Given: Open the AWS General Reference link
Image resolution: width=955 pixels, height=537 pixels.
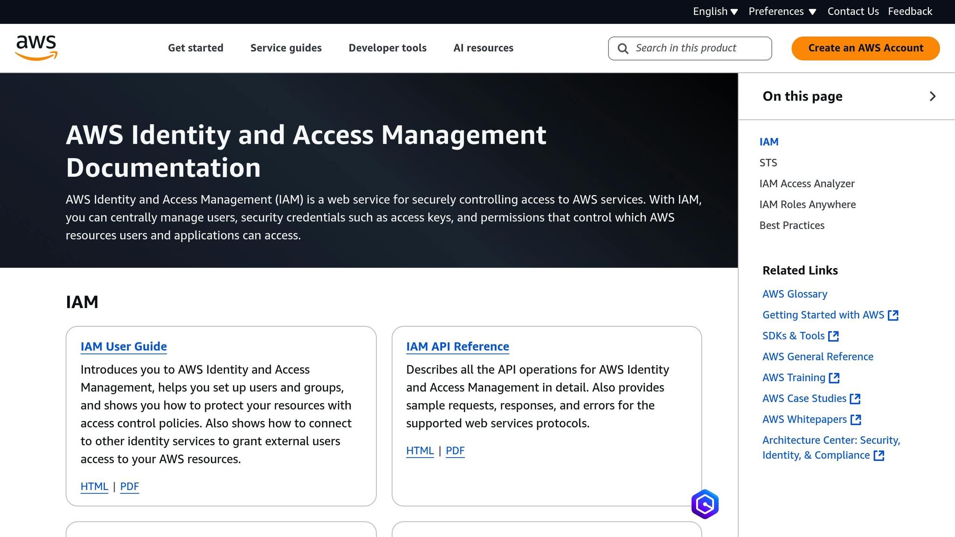Looking at the screenshot, I should coord(817,357).
